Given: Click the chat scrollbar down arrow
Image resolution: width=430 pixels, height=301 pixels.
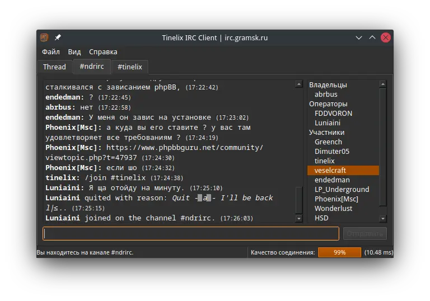Looking at the screenshot, I should point(299,219).
